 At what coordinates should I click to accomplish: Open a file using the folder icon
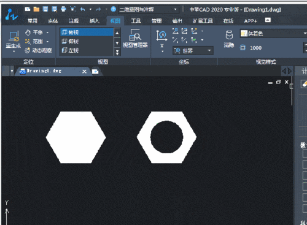click(x=36, y=9)
